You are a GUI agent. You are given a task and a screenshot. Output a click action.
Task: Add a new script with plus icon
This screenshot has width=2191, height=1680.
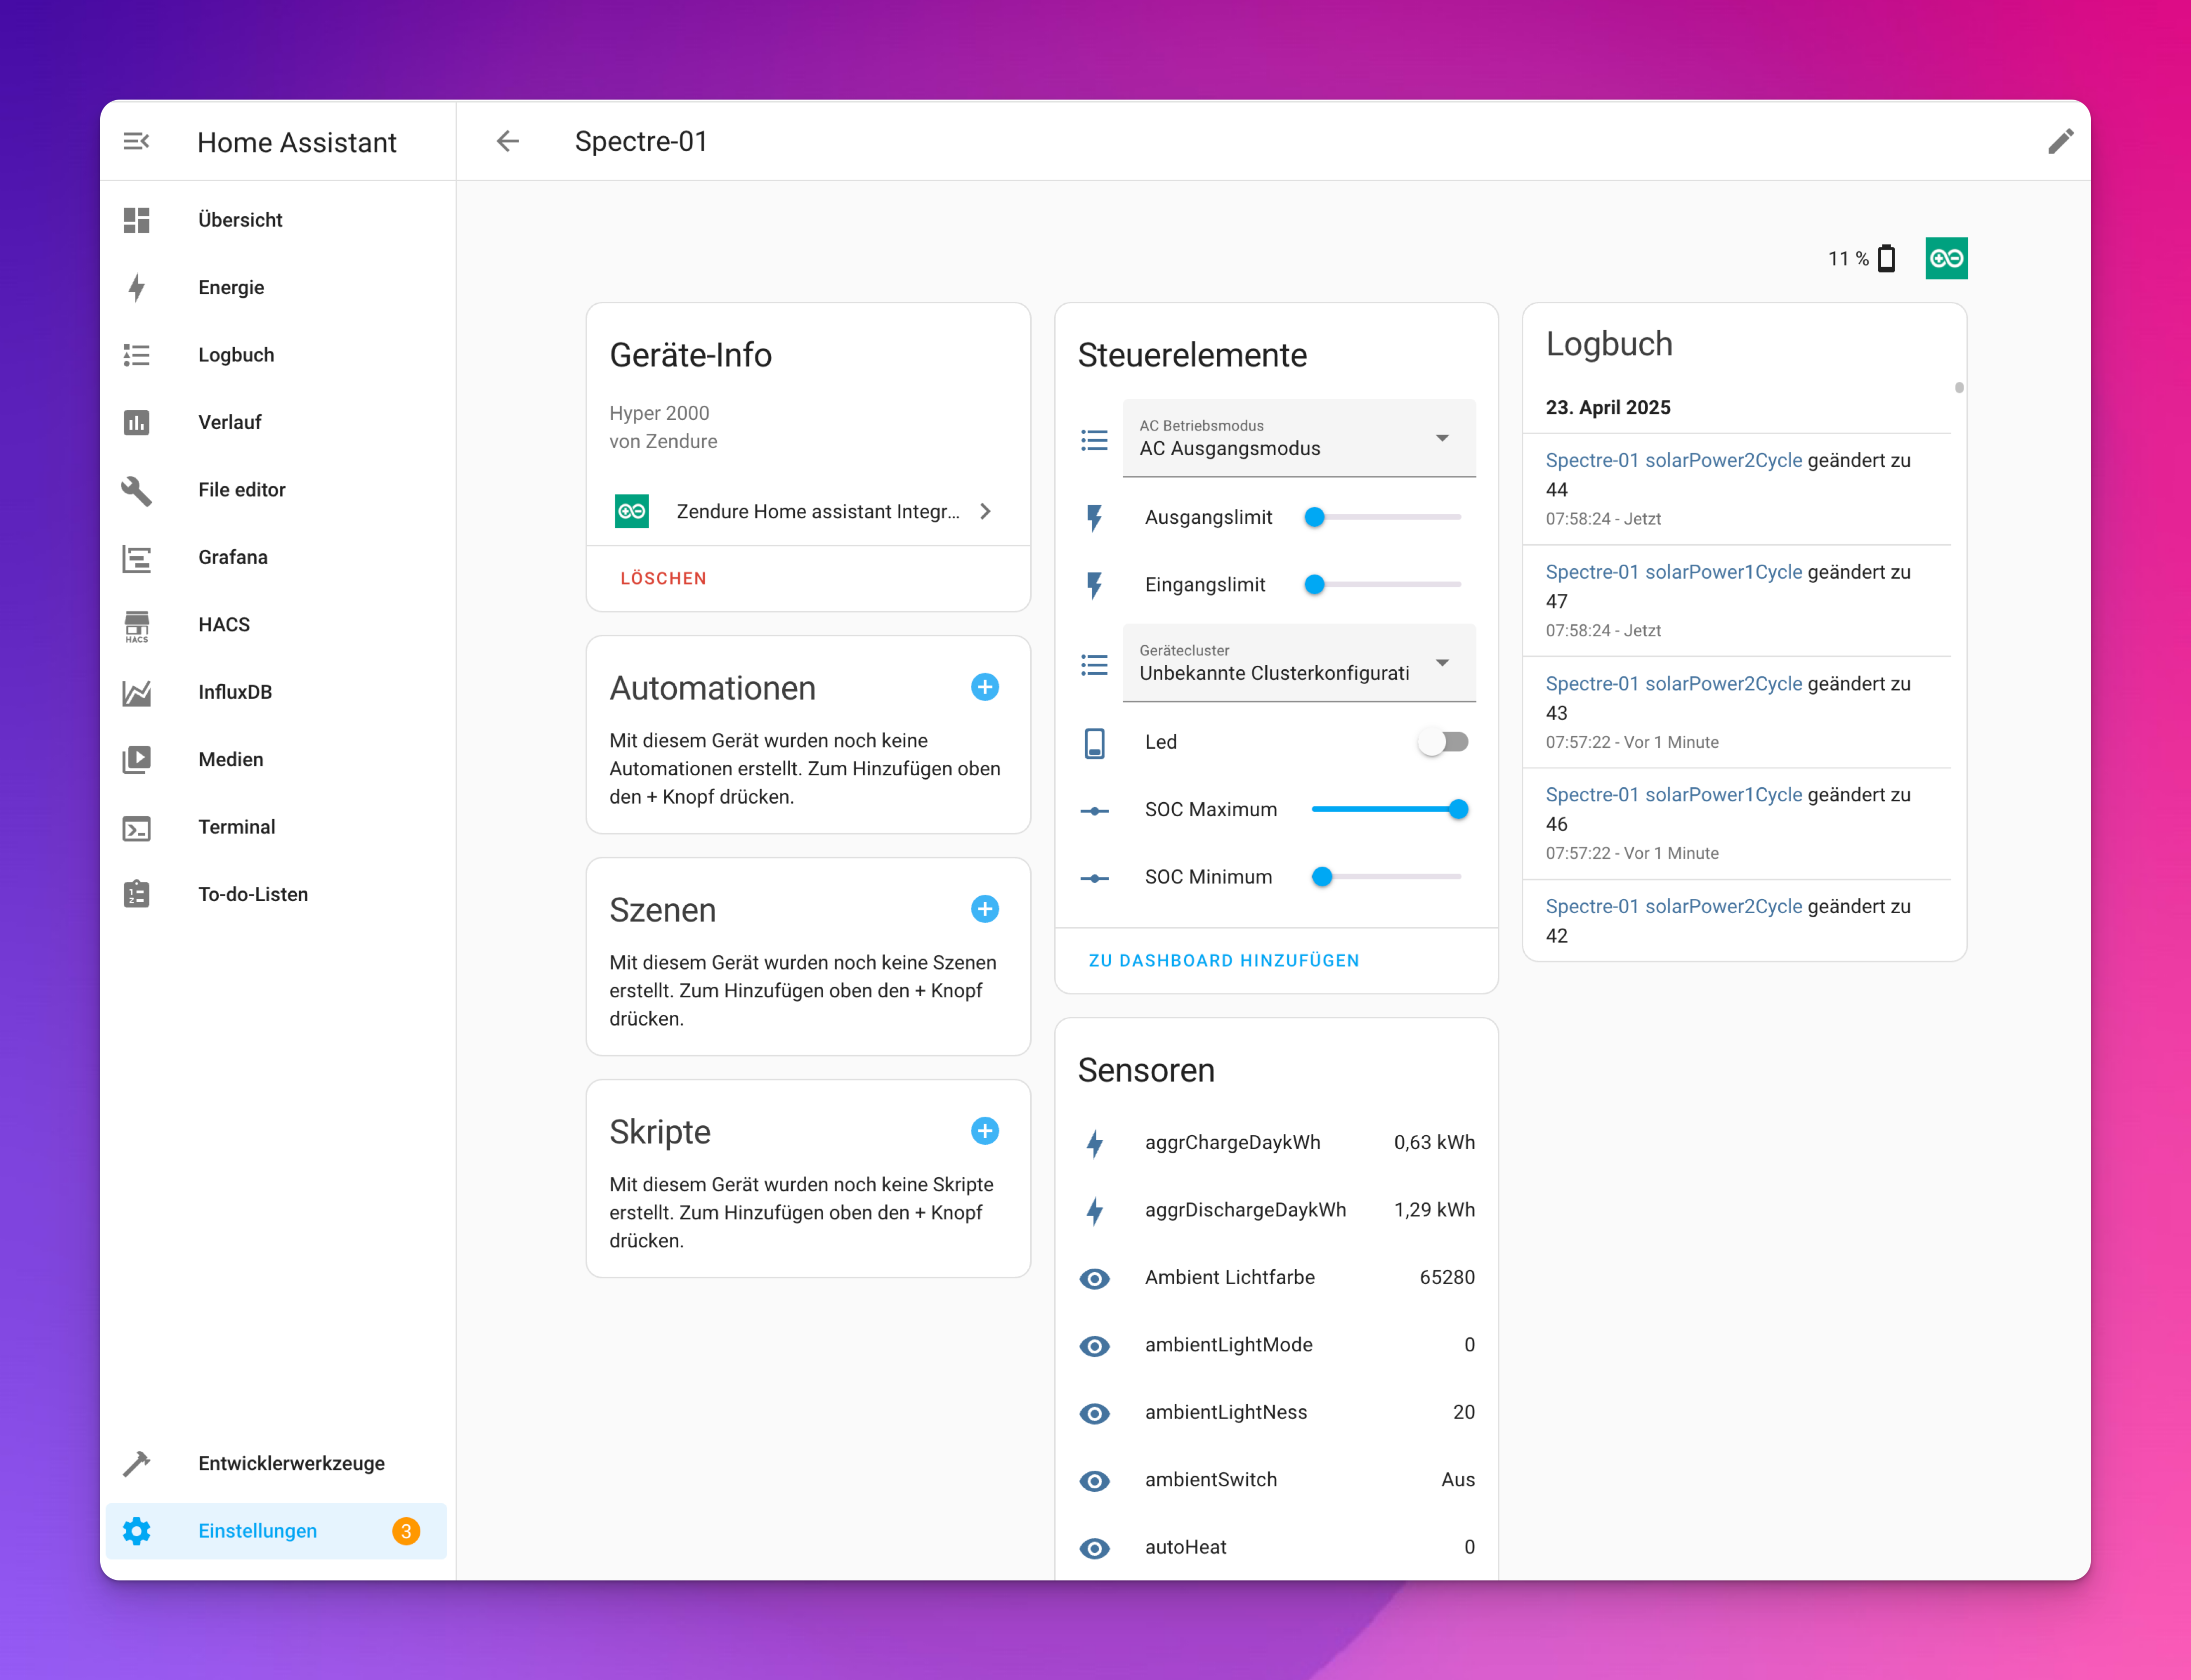pos(984,1131)
